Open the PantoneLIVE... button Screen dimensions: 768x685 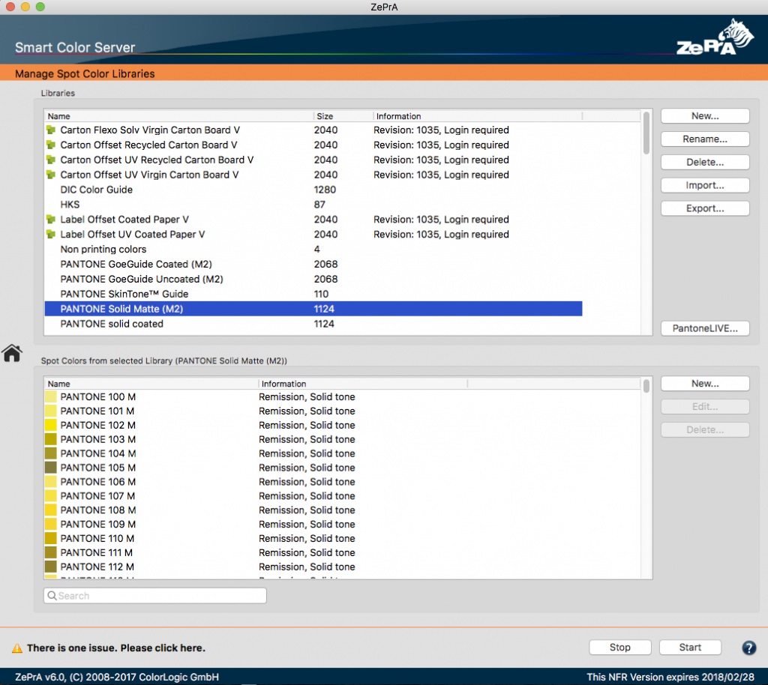click(x=705, y=328)
